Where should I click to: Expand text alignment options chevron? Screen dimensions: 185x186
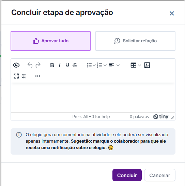tap(118, 65)
